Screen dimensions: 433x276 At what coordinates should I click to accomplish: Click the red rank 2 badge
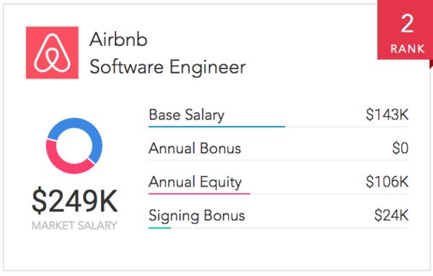(405, 30)
